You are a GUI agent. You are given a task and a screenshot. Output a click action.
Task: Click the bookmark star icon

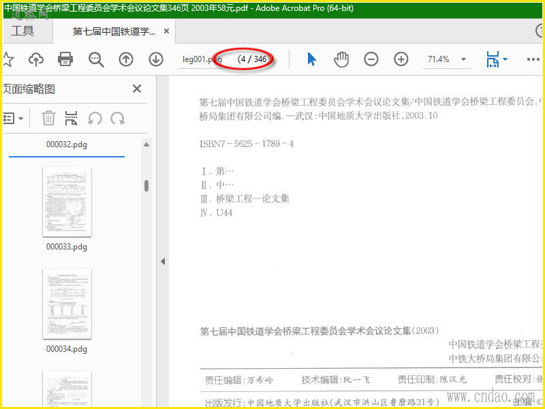tap(7, 59)
